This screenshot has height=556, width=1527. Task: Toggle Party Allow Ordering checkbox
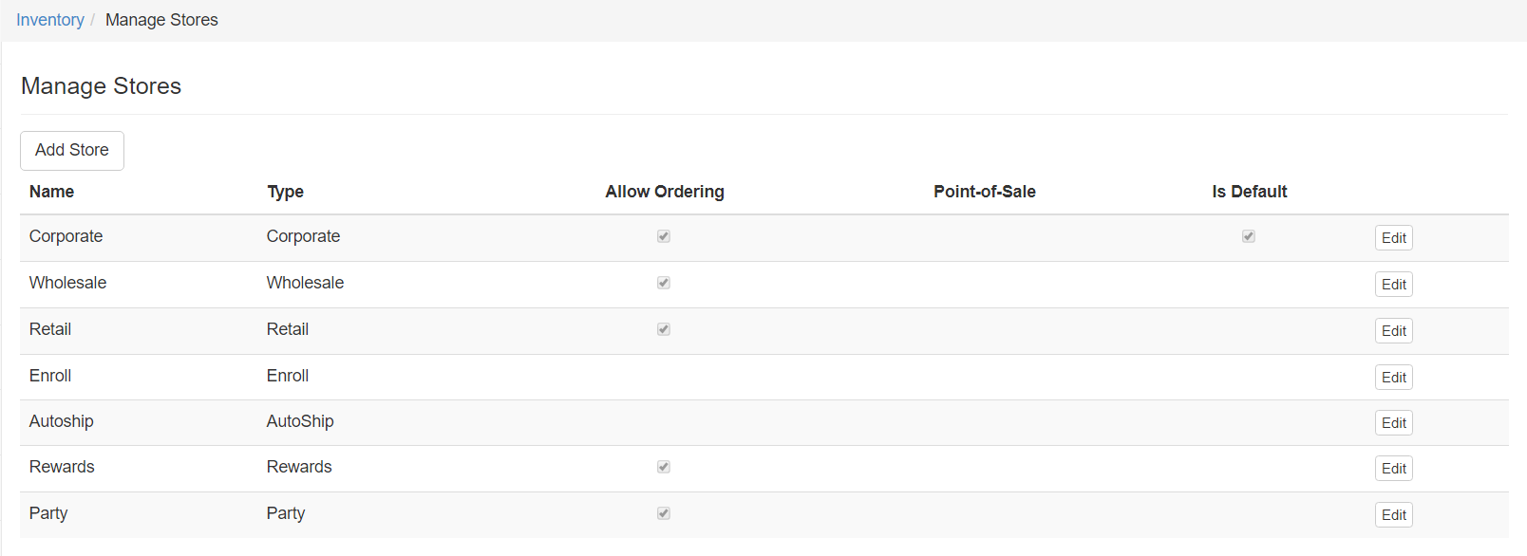[664, 513]
